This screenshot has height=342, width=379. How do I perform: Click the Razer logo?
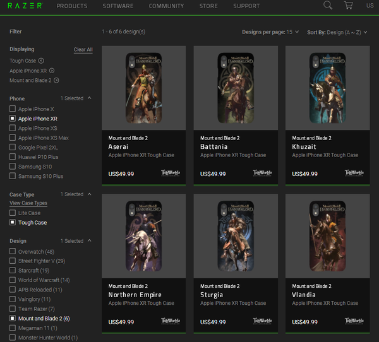25,6
